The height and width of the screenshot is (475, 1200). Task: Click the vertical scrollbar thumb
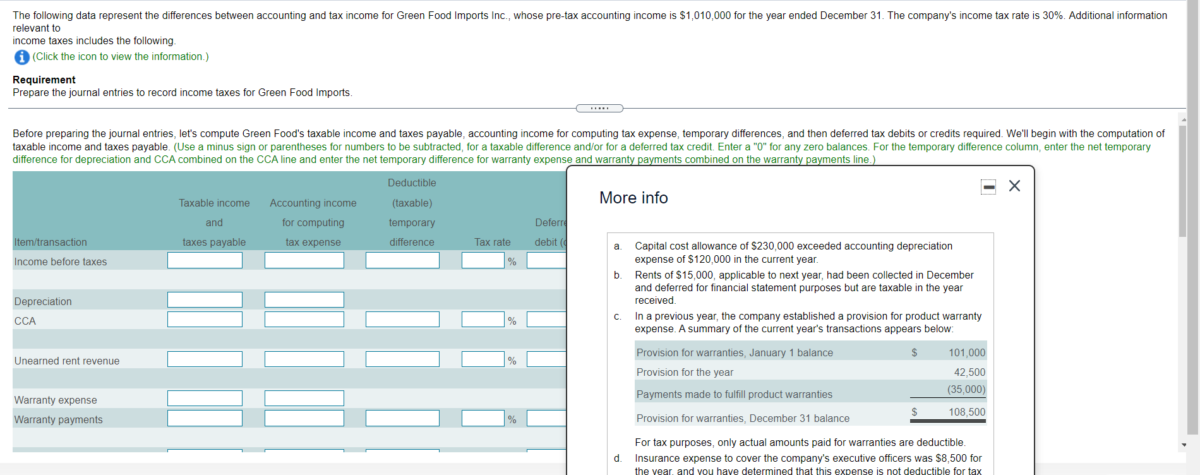(1183, 181)
